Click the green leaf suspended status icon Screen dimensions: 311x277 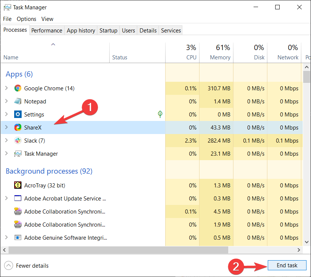[x=160, y=114]
